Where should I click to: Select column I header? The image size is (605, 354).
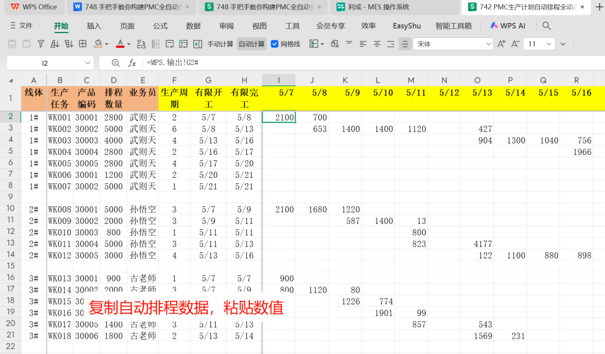click(x=279, y=80)
